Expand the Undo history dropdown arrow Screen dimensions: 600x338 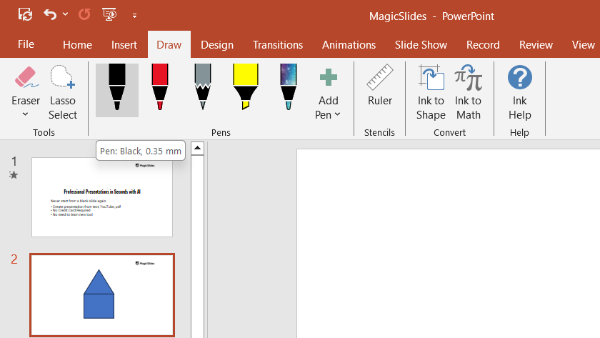tap(66, 14)
